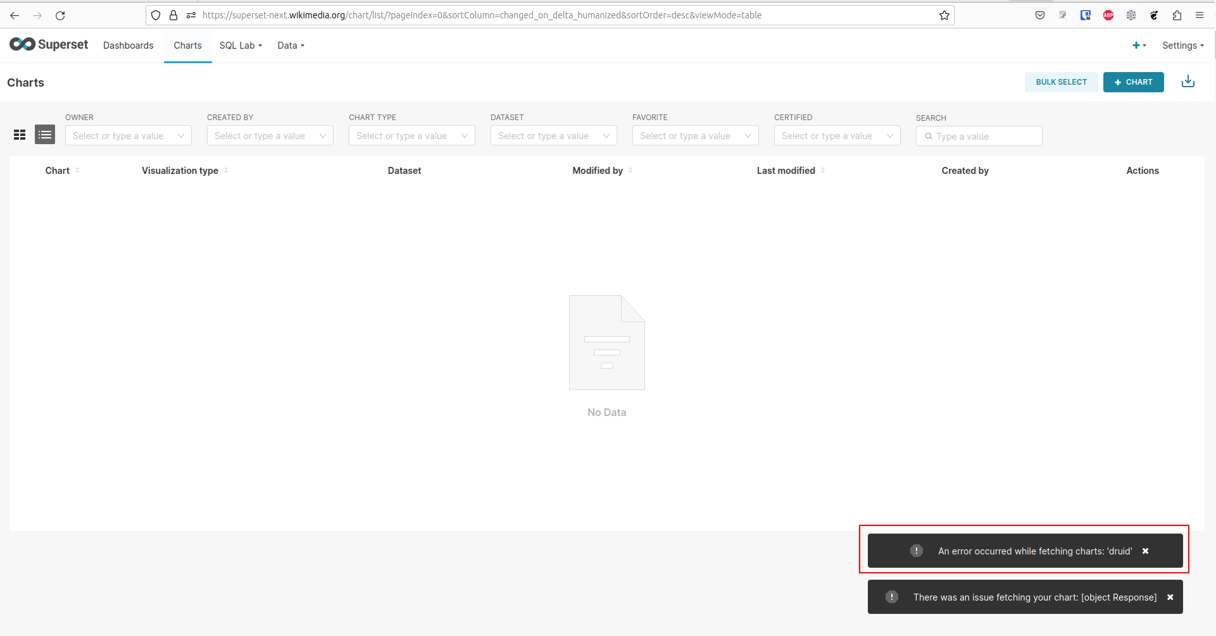The height and width of the screenshot is (636, 1216).
Task: Switch to card view of charts
Action: pyautogui.click(x=20, y=135)
